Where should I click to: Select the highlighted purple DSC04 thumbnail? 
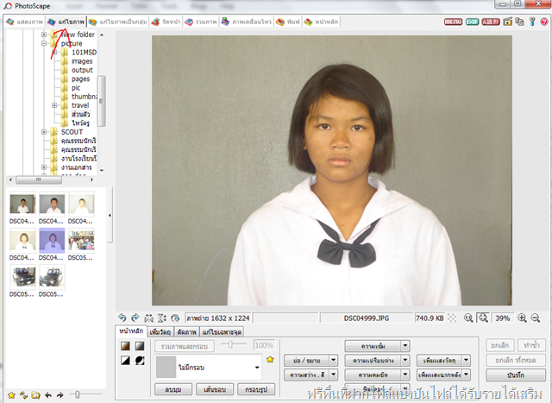tap(52, 241)
